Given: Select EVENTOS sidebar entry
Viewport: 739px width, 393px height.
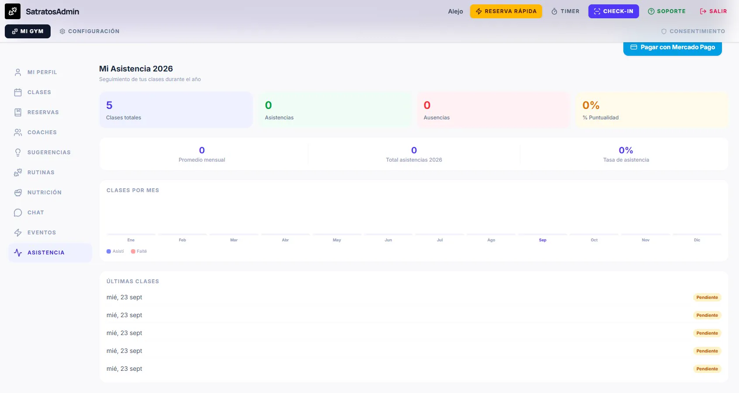Looking at the screenshot, I should (50, 233).
